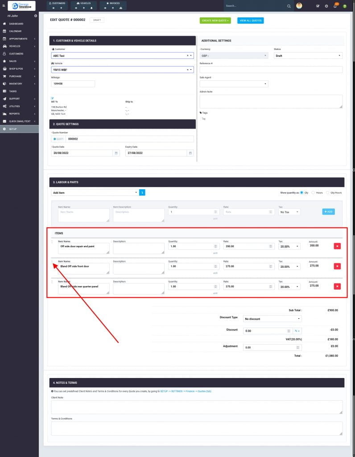Click the edit billing address pencil icon
Image resolution: width=355 pixels, height=457 pixels.
(x=52, y=98)
